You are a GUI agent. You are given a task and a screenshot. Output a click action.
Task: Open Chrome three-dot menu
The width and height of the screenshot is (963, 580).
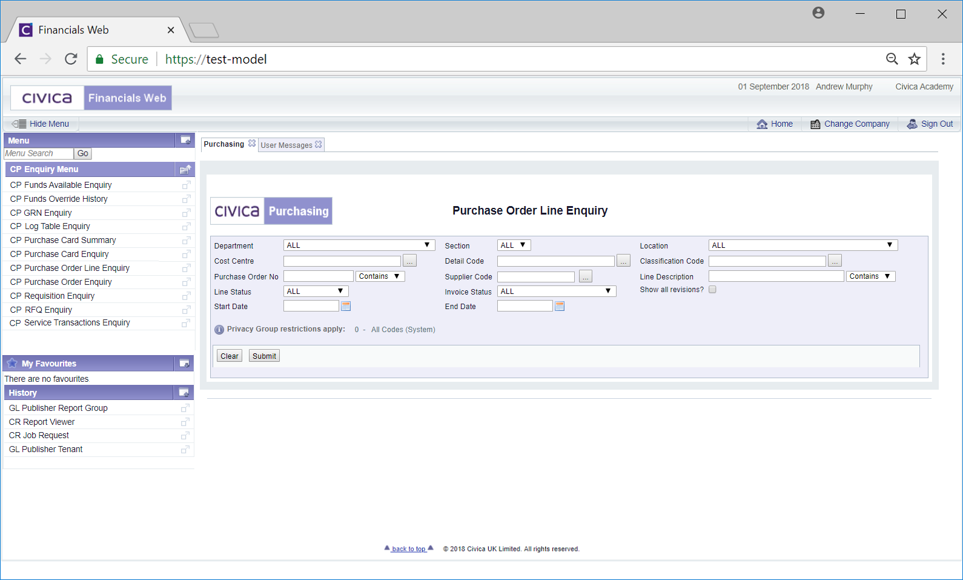pos(943,59)
